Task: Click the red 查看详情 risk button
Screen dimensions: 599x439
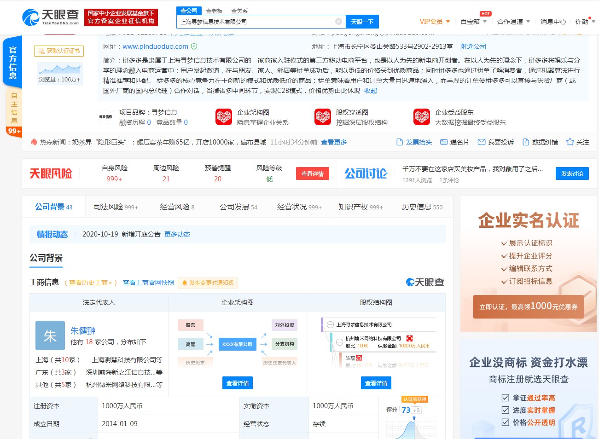Action: [313, 173]
